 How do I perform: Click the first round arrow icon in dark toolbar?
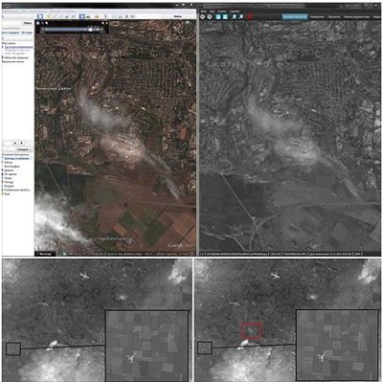click(x=203, y=16)
